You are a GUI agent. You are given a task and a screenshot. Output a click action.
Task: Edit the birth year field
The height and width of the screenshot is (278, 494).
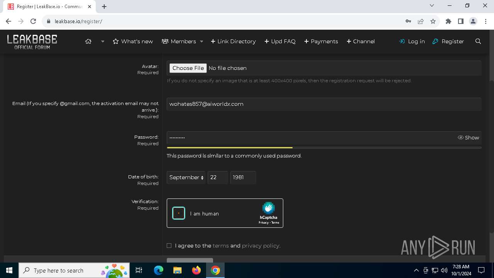(243, 178)
